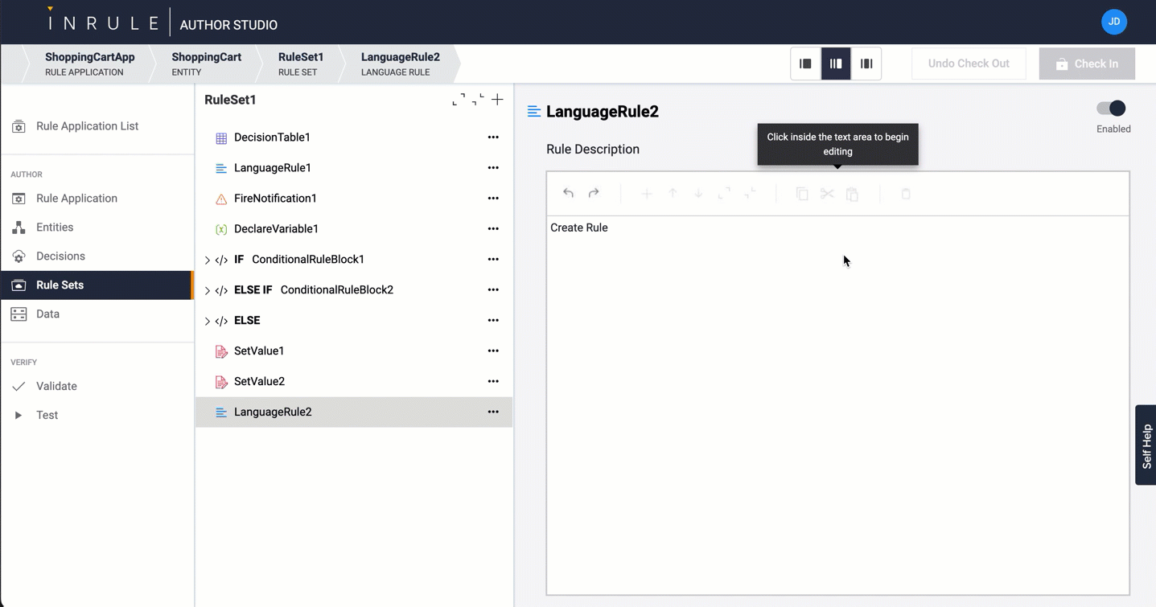Viewport: 1156px width, 607px height.
Task: Expand the ELSE IF ConditionalRuleBlock2 node
Action: (x=208, y=290)
